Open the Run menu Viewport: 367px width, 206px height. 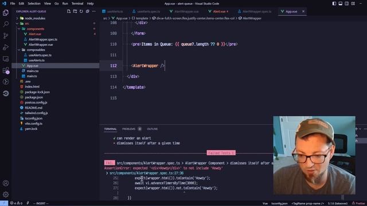(x=65, y=3)
